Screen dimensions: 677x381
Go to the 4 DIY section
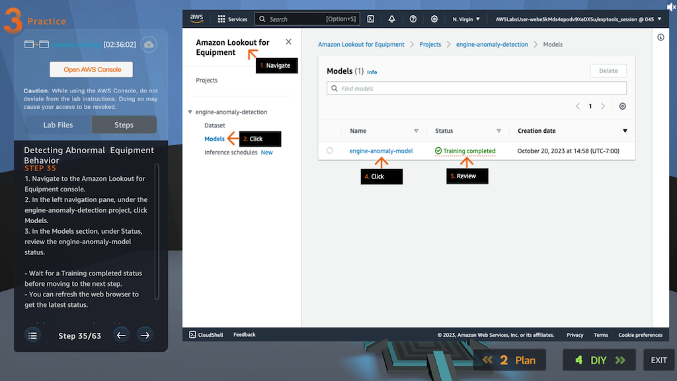click(599, 360)
